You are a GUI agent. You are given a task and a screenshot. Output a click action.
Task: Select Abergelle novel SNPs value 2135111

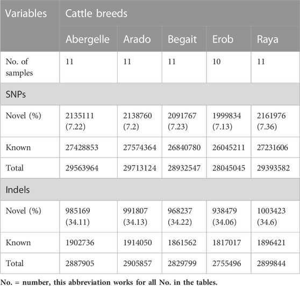point(80,116)
